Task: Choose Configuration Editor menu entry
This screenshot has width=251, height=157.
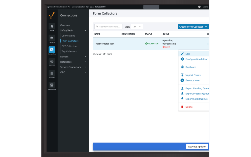Action: (194, 59)
